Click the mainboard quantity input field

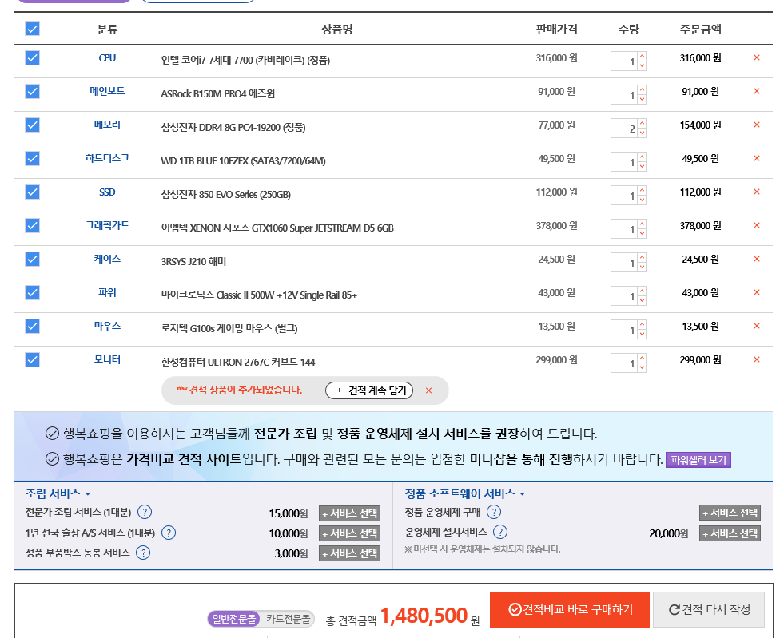624,95
